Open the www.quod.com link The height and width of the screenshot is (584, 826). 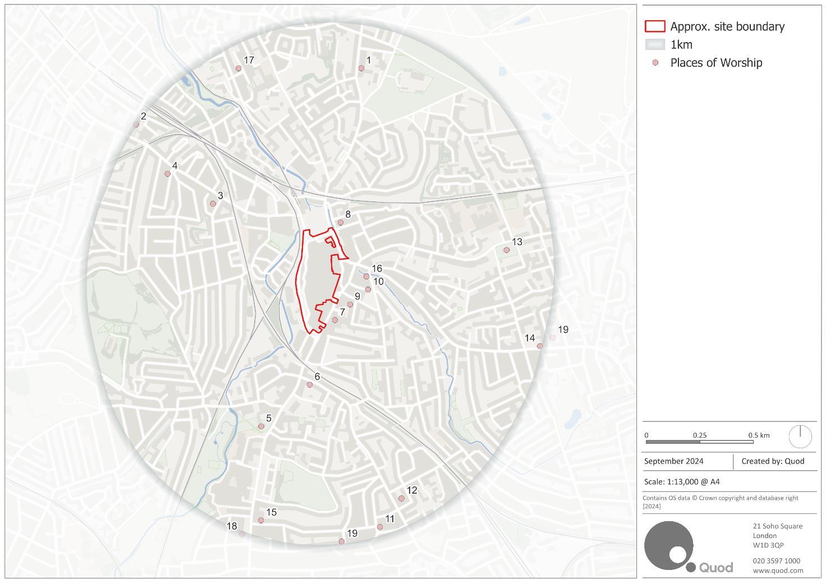point(778,571)
